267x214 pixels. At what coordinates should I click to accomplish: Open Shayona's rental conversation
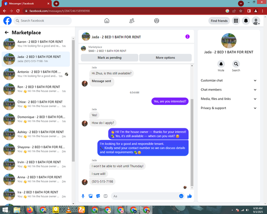click(36, 149)
